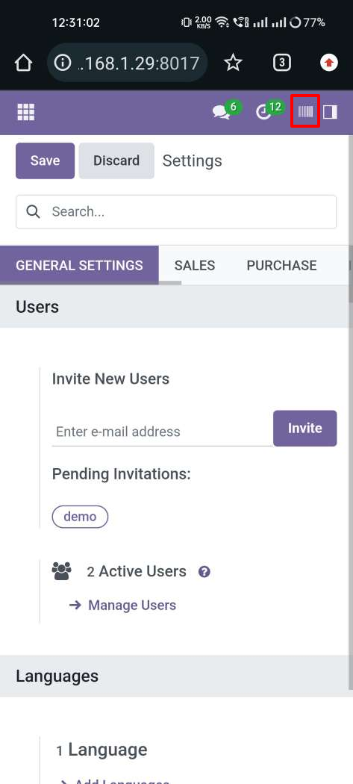Switch to the Sales settings tab
The height and width of the screenshot is (784, 353).
coord(195,266)
